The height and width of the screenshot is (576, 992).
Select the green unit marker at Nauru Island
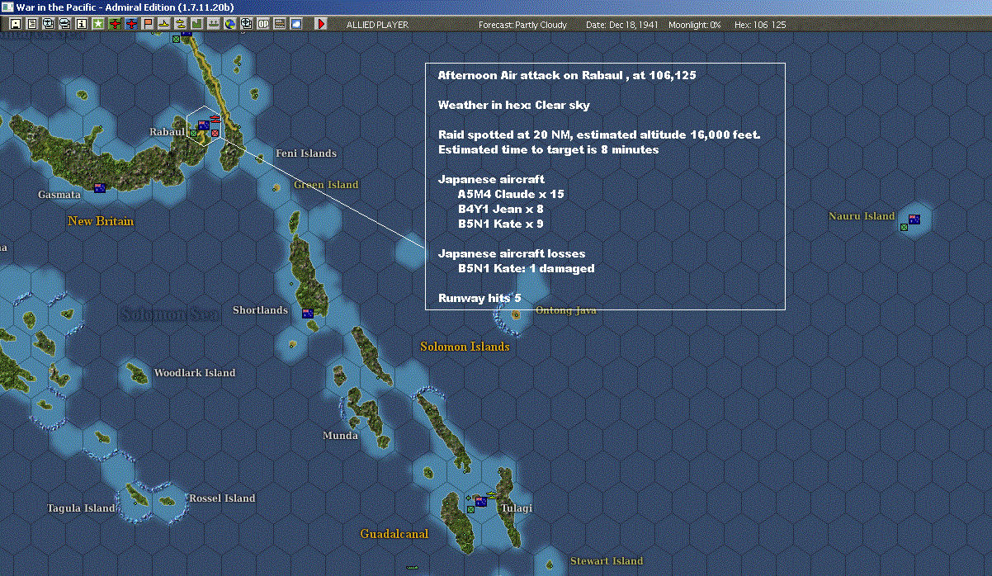(x=905, y=227)
